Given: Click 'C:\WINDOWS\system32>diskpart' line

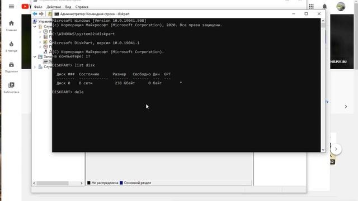Looking at the screenshot, I should (x=83, y=34).
